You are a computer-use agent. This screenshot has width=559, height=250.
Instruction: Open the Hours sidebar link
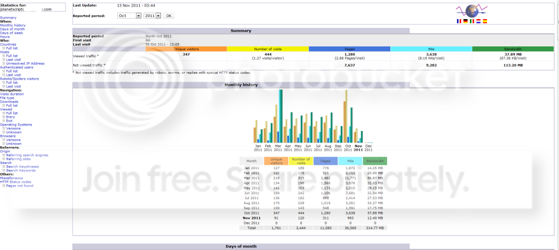point(5,37)
